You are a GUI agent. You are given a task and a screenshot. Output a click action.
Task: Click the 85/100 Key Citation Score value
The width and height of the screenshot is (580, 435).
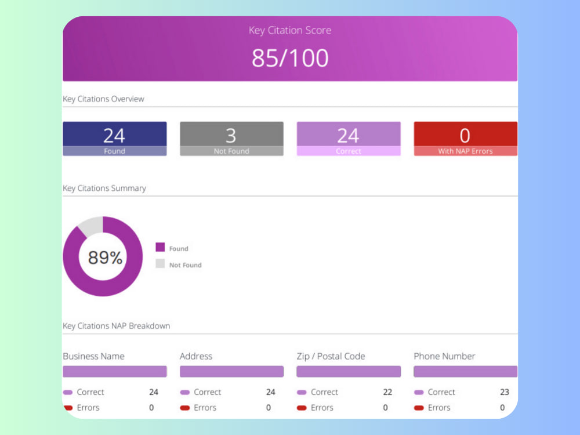[x=290, y=58]
